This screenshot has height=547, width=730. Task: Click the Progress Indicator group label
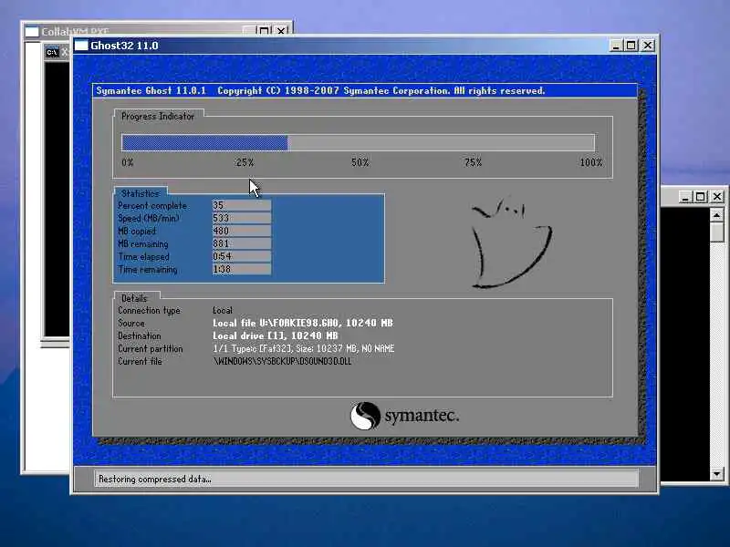158,117
